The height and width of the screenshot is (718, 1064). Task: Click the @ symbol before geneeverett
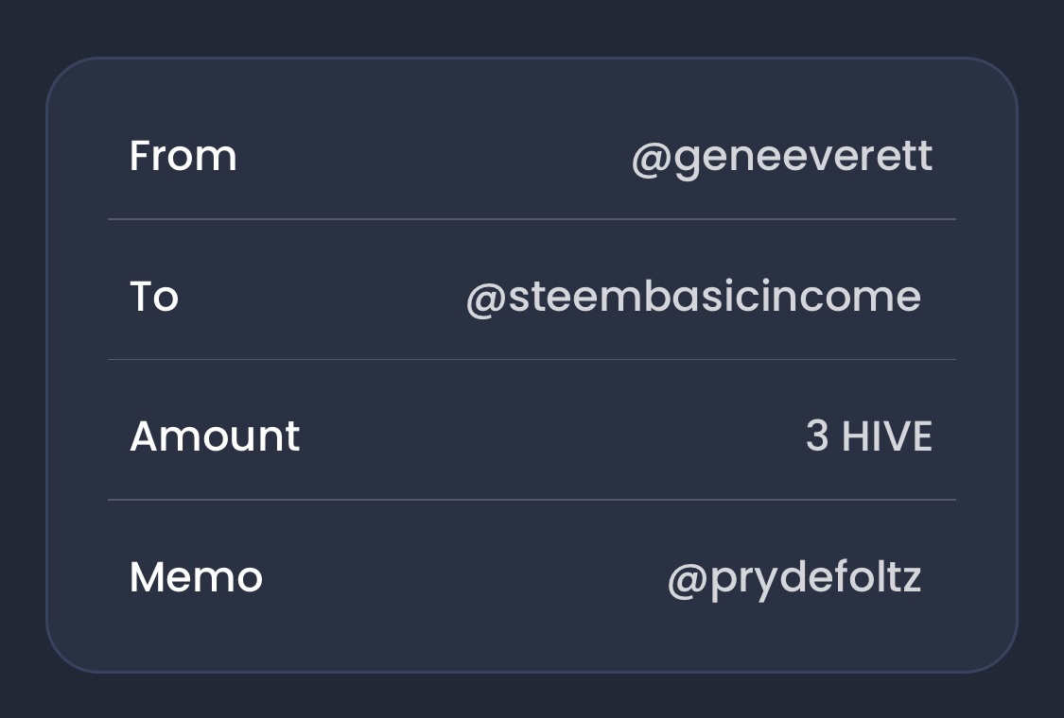(x=652, y=160)
